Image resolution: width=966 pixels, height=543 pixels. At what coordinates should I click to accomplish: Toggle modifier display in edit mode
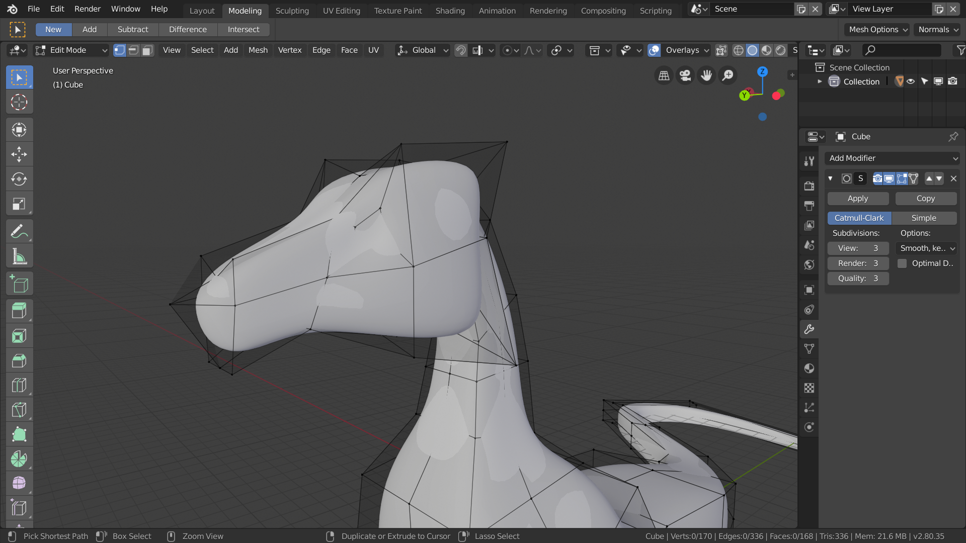[x=901, y=178]
